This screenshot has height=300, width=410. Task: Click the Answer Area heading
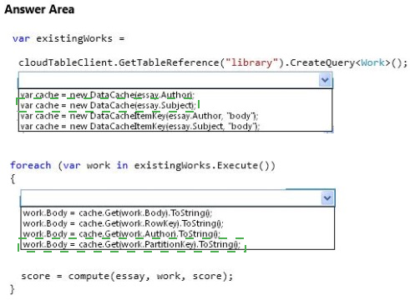[39, 9]
